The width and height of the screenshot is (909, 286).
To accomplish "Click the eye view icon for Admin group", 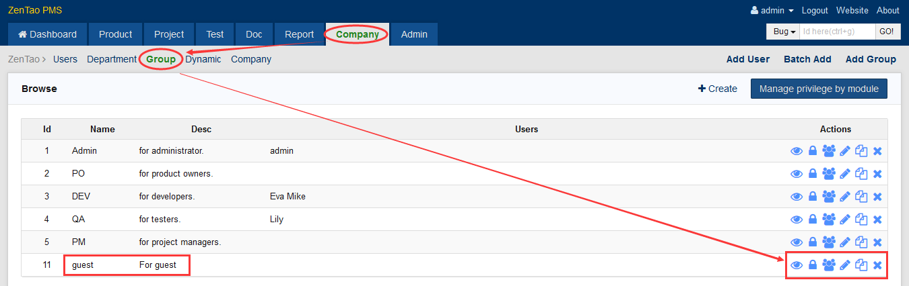I will 796,151.
